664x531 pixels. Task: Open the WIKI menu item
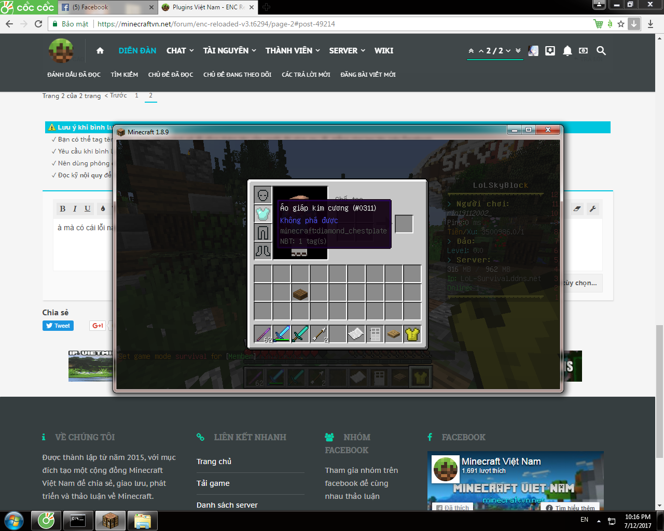click(x=384, y=50)
